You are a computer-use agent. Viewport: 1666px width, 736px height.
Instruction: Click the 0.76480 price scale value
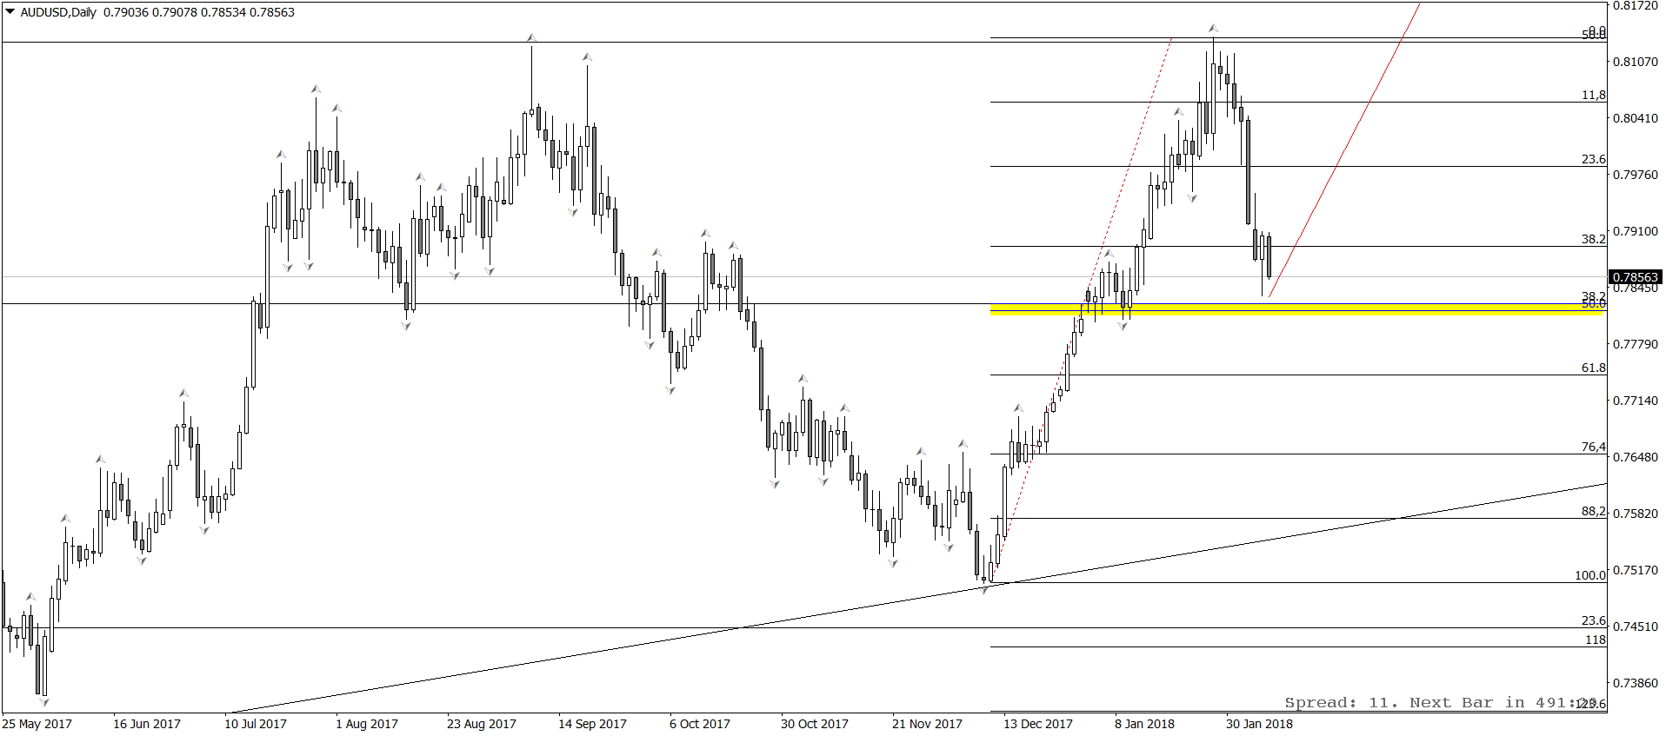tap(1636, 457)
